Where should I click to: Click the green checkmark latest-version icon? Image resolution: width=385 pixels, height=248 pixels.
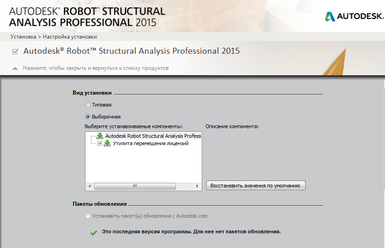[94, 232]
